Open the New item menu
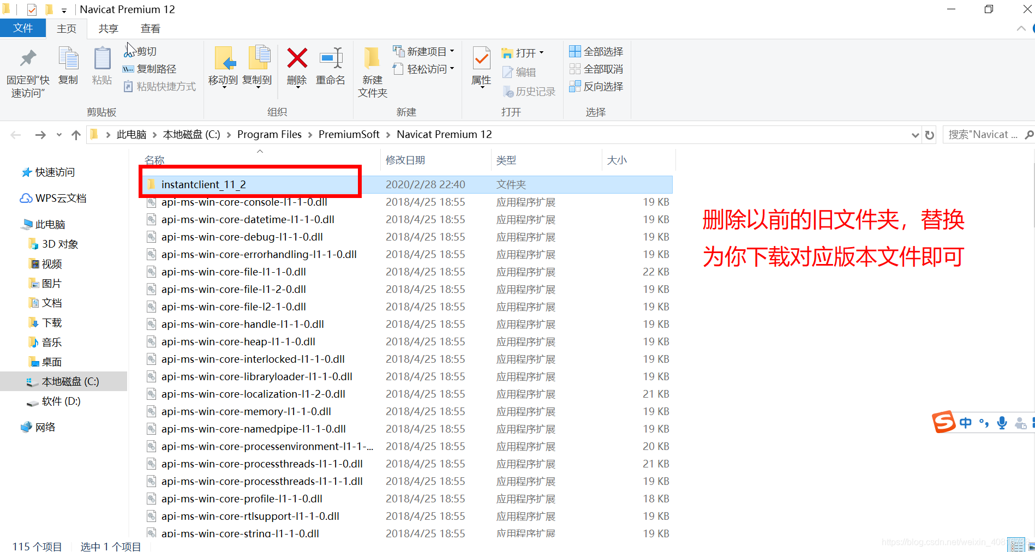This screenshot has height=552, width=1035. point(423,51)
